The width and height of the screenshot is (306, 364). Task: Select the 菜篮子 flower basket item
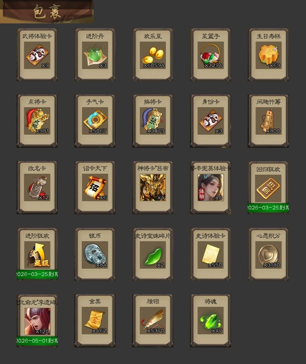tap(210, 55)
